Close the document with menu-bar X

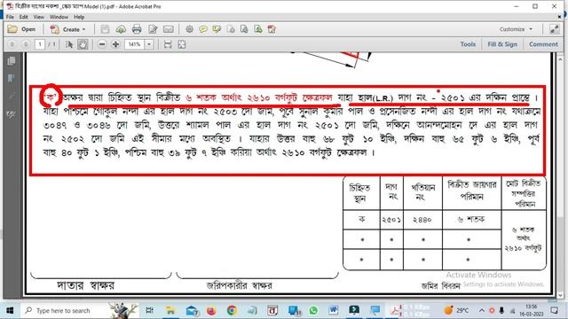point(560,17)
